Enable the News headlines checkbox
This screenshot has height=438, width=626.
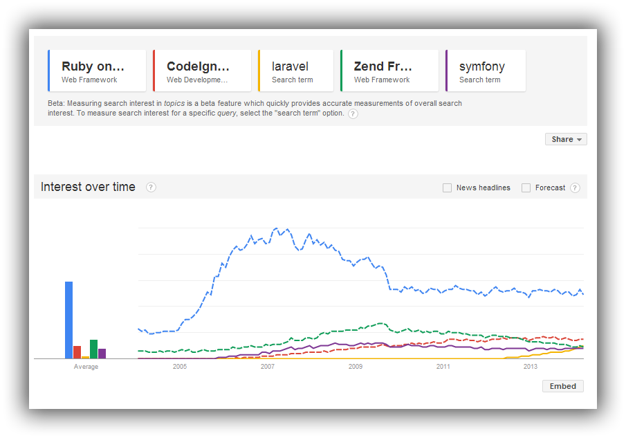pyautogui.click(x=447, y=188)
